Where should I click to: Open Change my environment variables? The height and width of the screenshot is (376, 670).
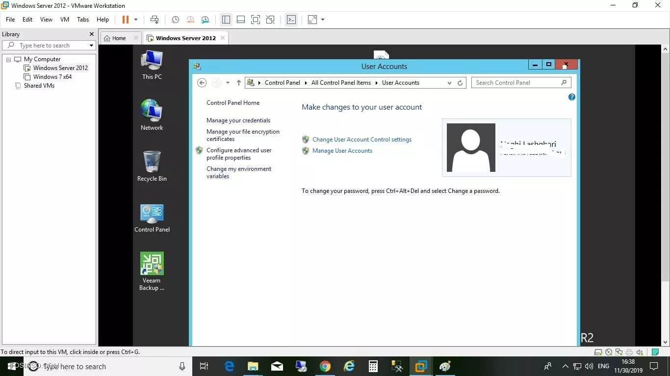pos(239,172)
